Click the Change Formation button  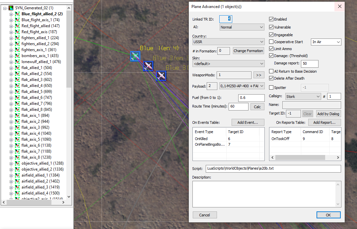pos(248,51)
